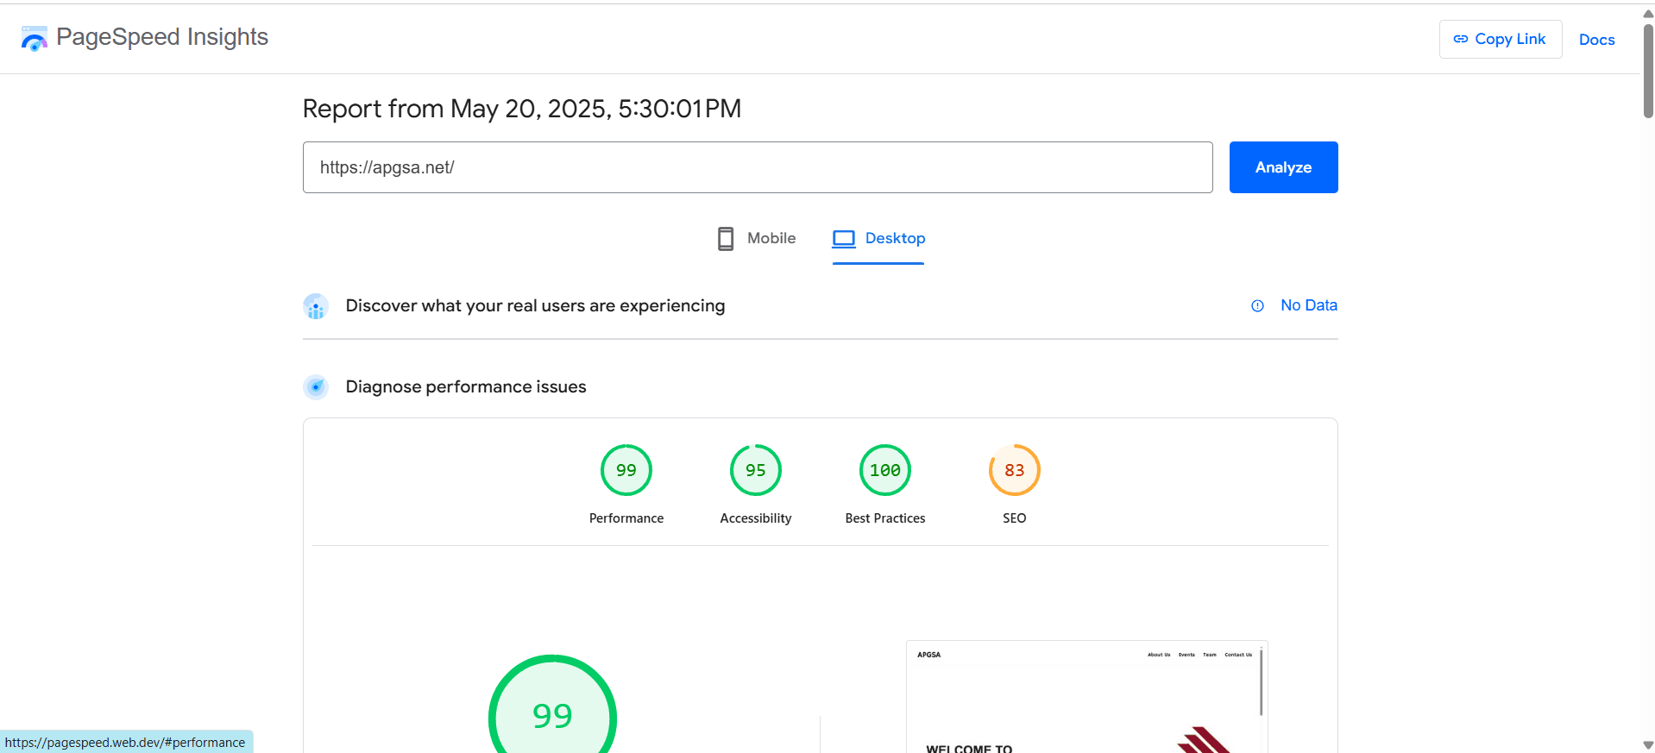Open the Best Practices score gauge showing 100
The height and width of the screenshot is (753, 1655).
885,470
